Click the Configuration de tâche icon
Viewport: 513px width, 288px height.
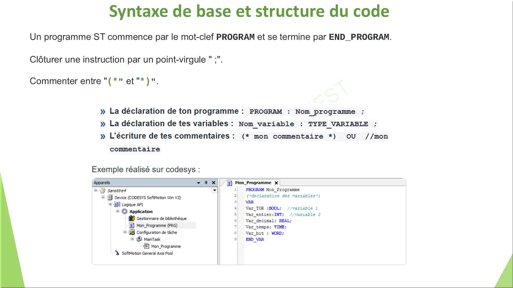coord(132,232)
